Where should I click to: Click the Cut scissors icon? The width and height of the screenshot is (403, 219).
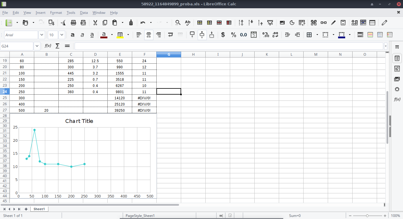tap(95, 23)
